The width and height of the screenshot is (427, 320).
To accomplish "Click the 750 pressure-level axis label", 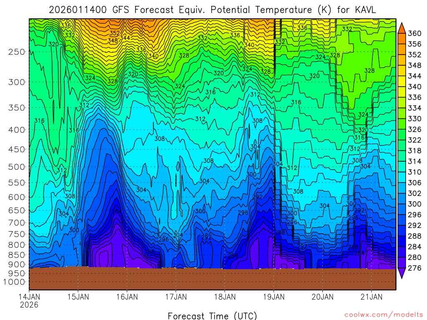I will pyautogui.click(x=16, y=234).
